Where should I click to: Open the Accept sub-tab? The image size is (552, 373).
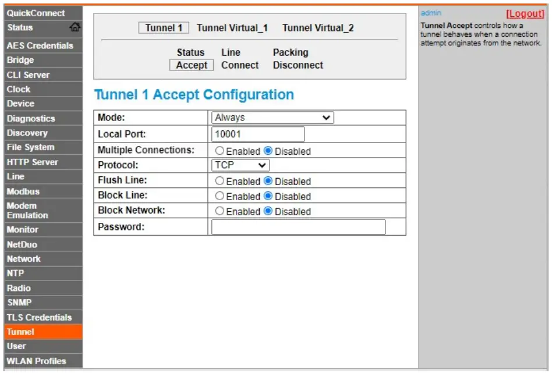pyautogui.click(x=192, y=65)
